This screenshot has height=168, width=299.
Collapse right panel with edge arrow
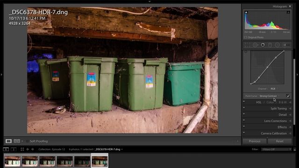click(x=298, y=75)
